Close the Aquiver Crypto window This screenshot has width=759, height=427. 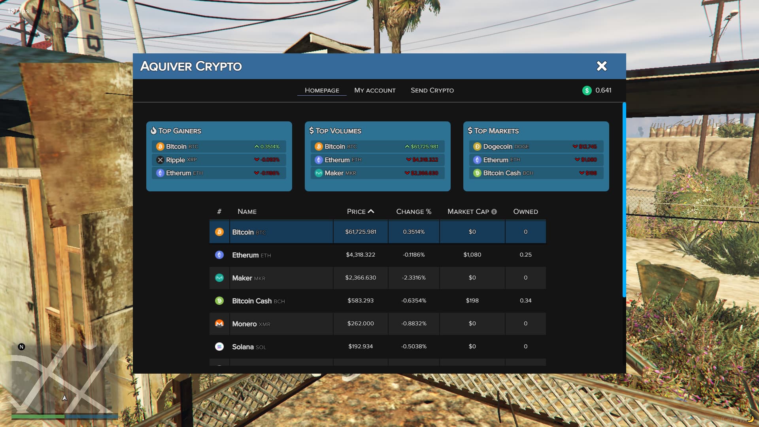[602, 66]
